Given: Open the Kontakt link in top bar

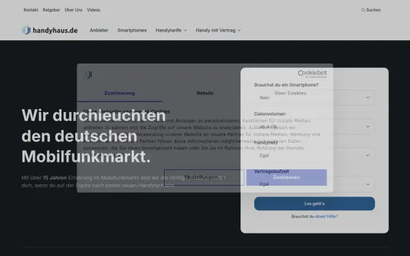Looking at the screenshot, I should tap(31, 10).
